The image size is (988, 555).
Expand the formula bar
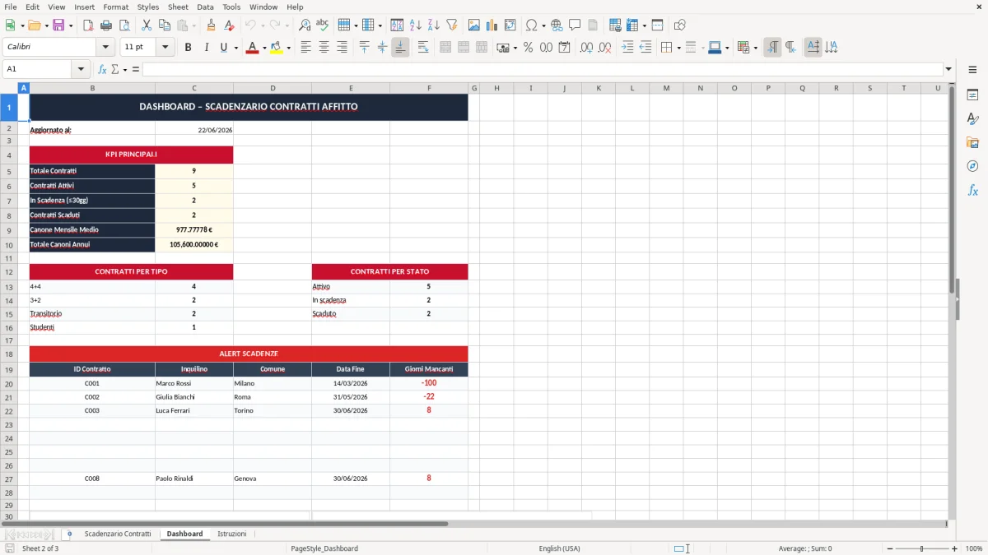[x=948, y=69]
